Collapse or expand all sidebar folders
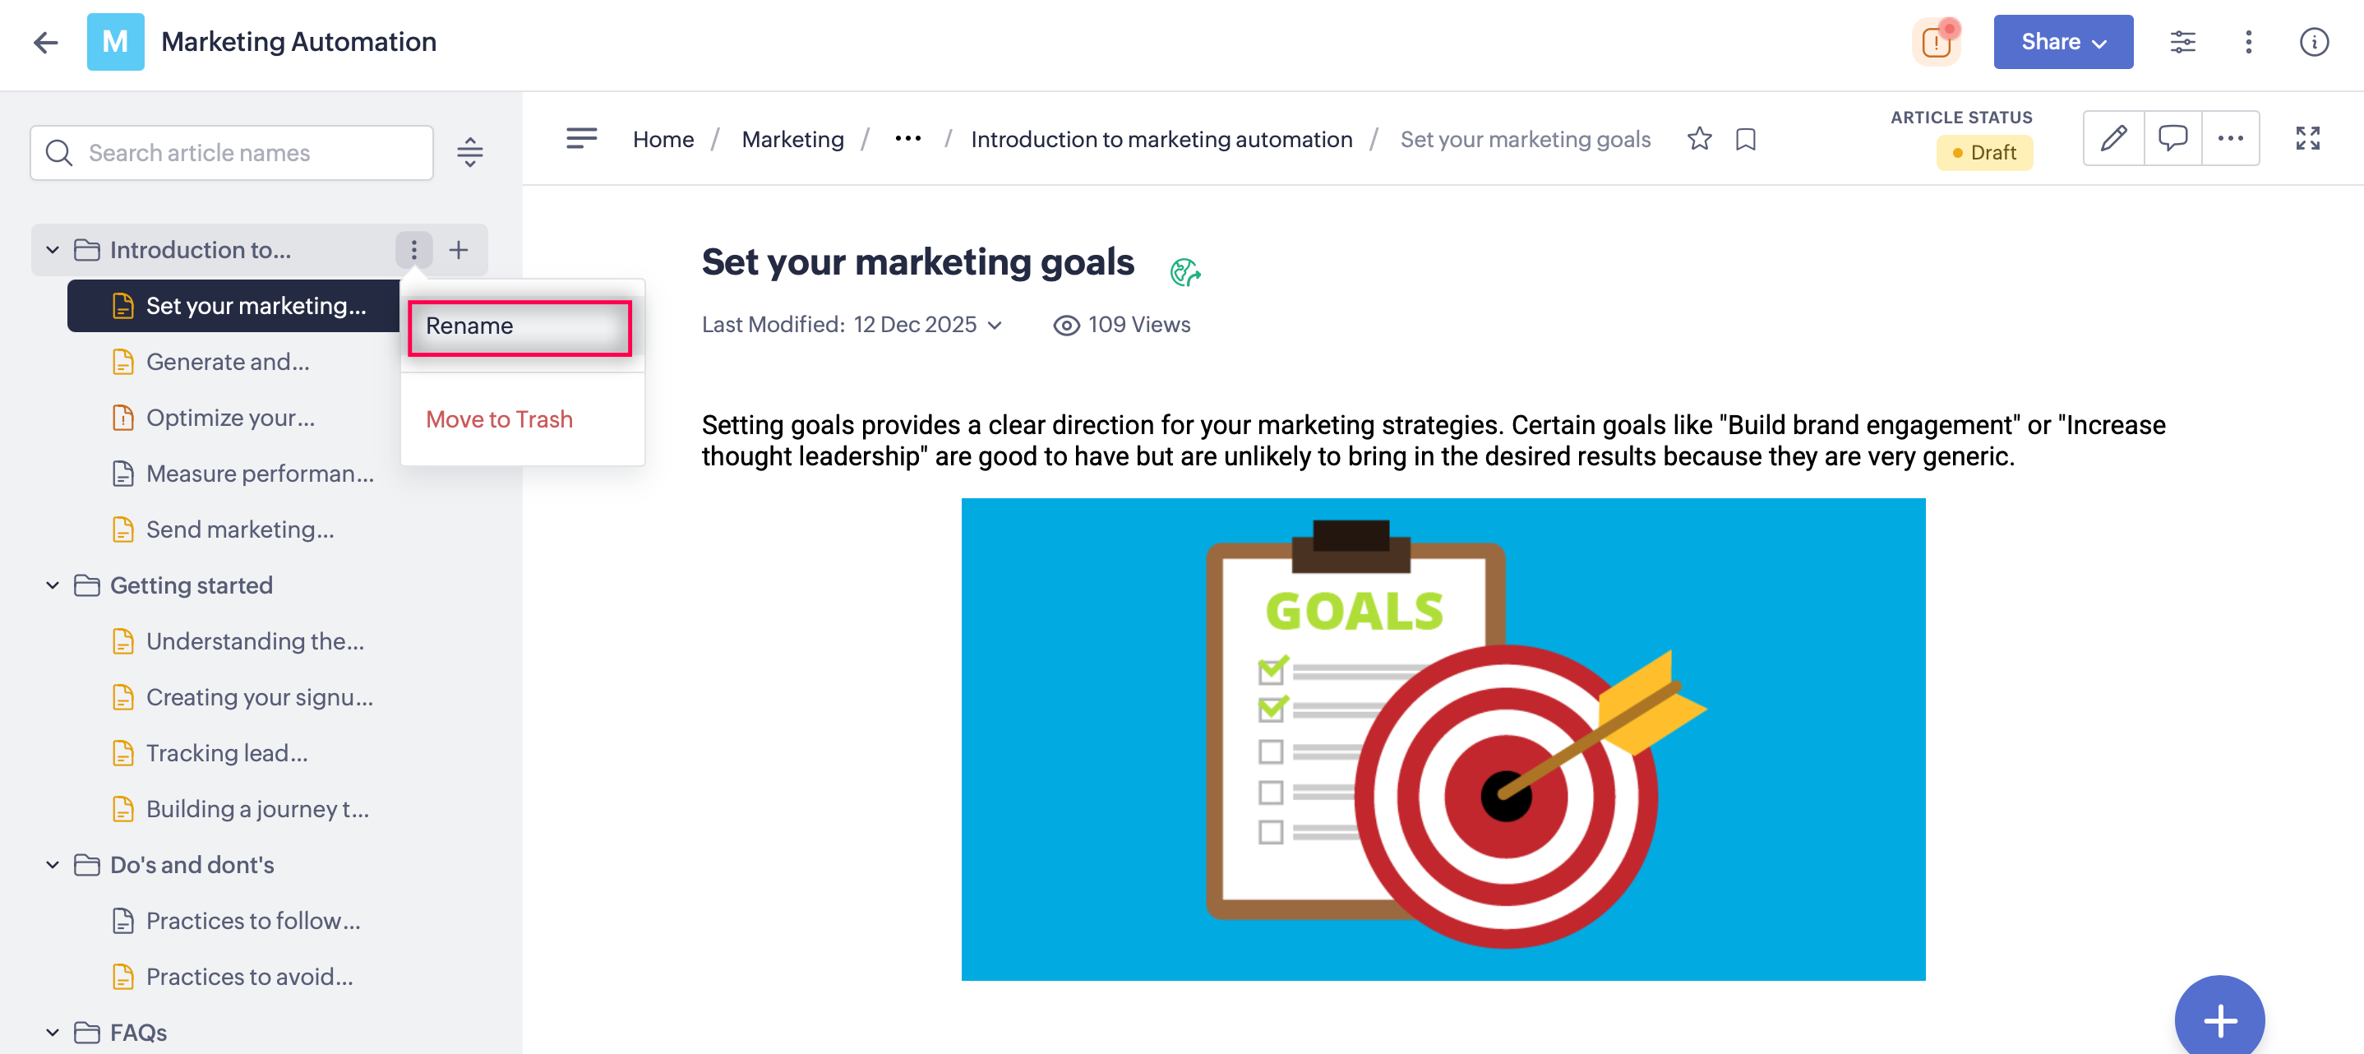Screen dimensions: 2364x1054 [470, 152]
